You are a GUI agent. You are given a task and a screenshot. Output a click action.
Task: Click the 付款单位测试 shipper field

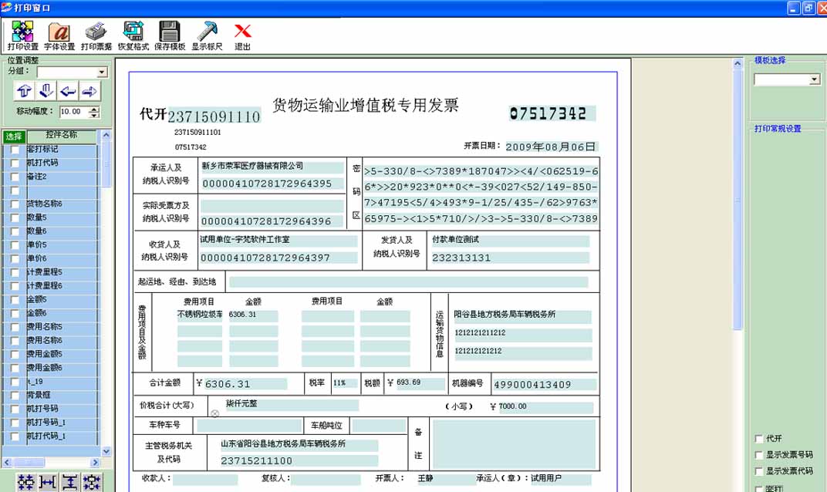510,241
